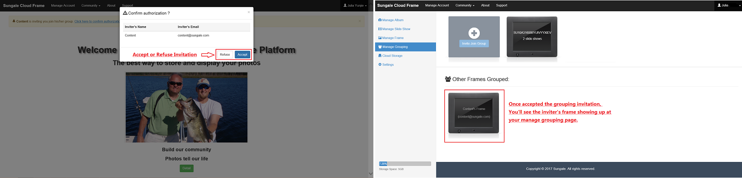Click the warning triangle icon in dialog title
The image size is (742, 178).
coord(125,13)
